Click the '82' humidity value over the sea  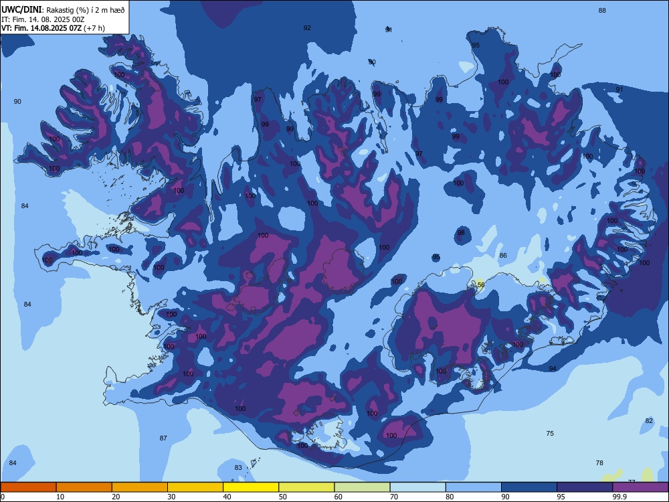649,420
